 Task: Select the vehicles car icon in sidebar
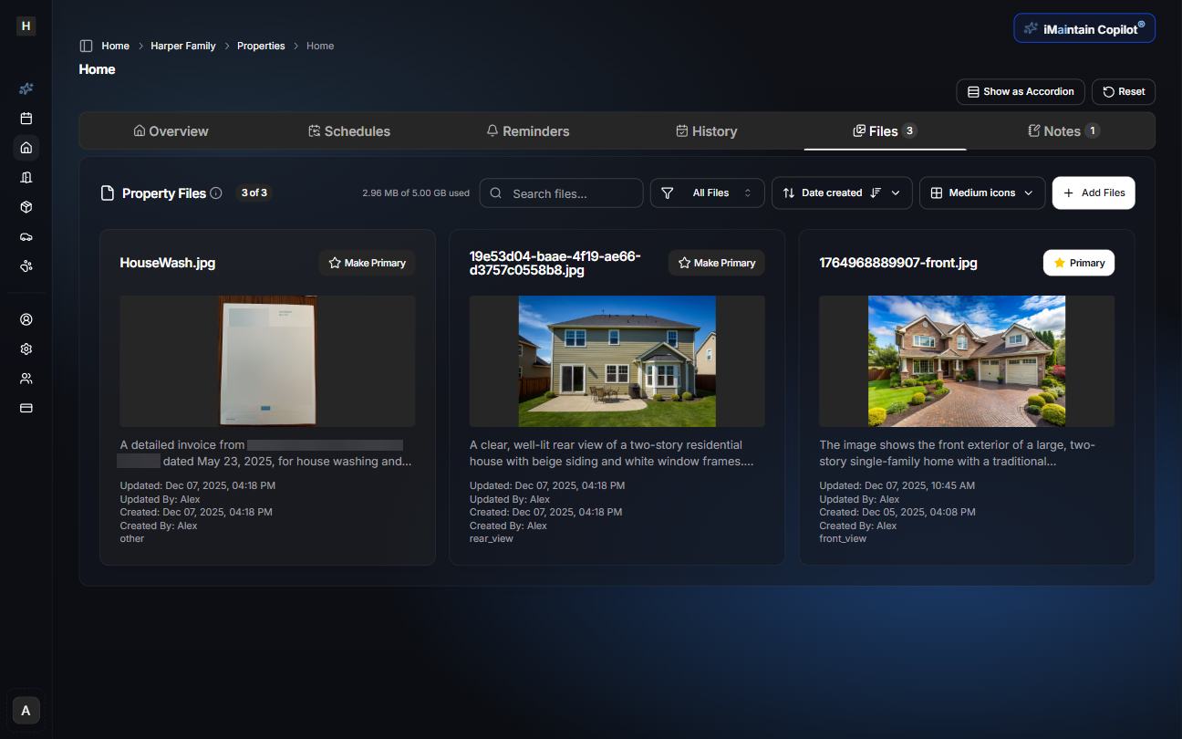(26, 236)
